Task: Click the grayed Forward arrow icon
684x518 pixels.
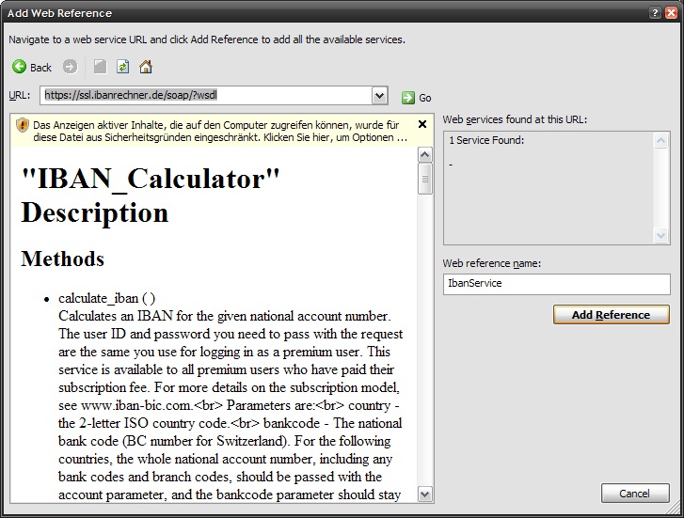Action: pyautogui.click(x=70, y=67)
